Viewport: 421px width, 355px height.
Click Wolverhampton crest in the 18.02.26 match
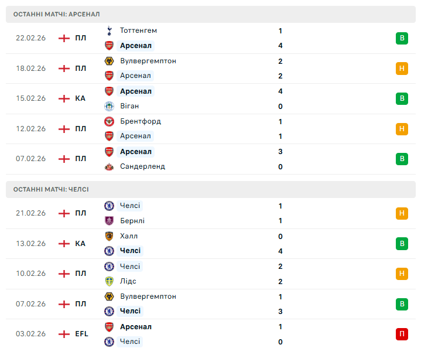[109, 61]
